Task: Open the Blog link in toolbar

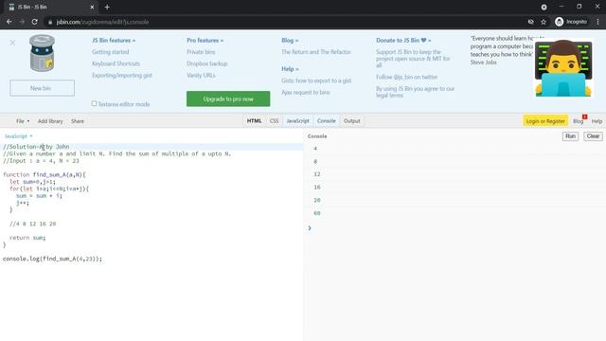Action: 578,121
